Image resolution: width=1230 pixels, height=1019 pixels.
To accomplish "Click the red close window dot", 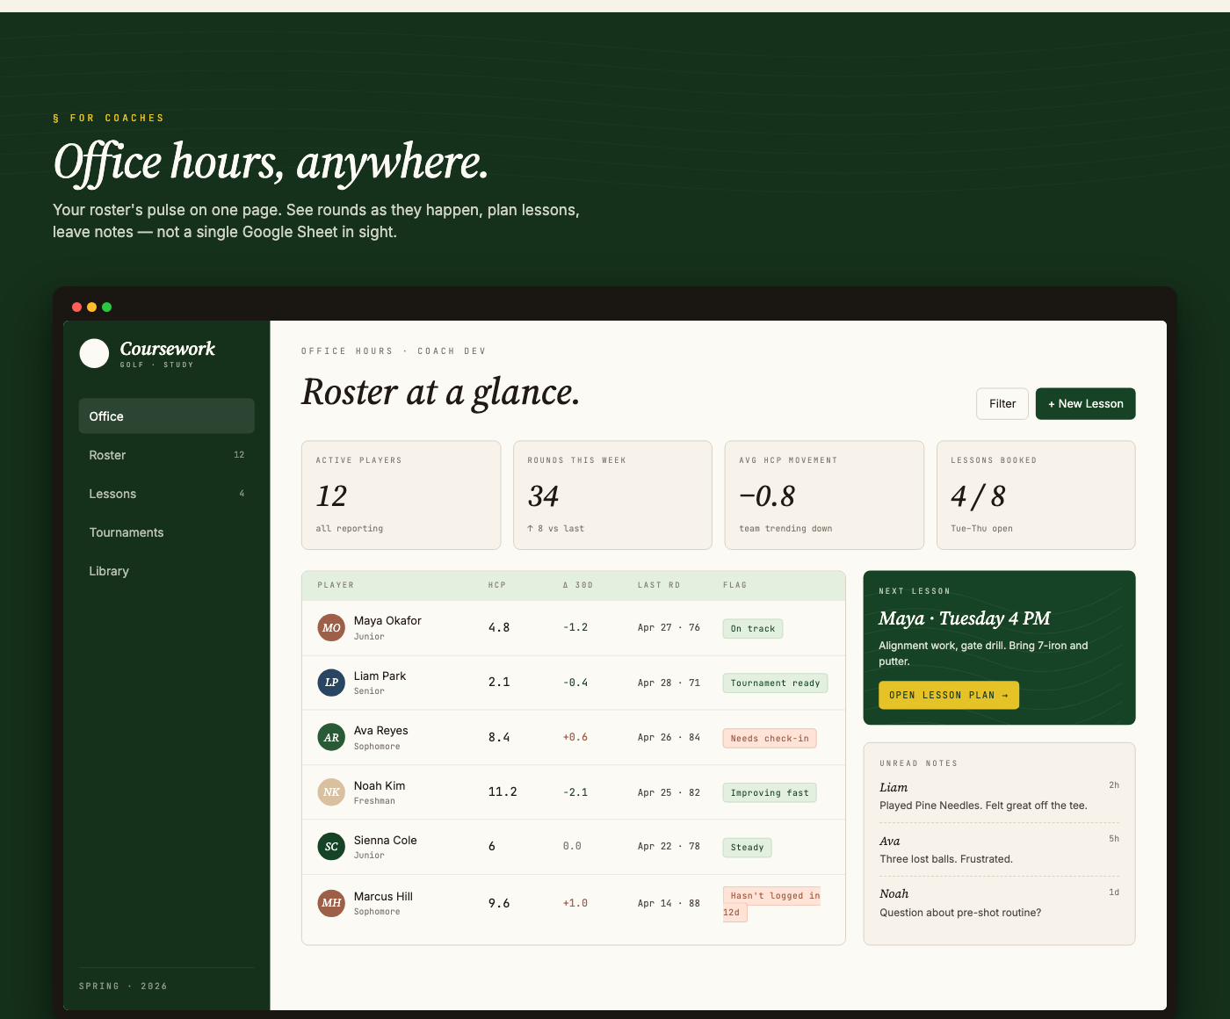I will tap(76, 307).
